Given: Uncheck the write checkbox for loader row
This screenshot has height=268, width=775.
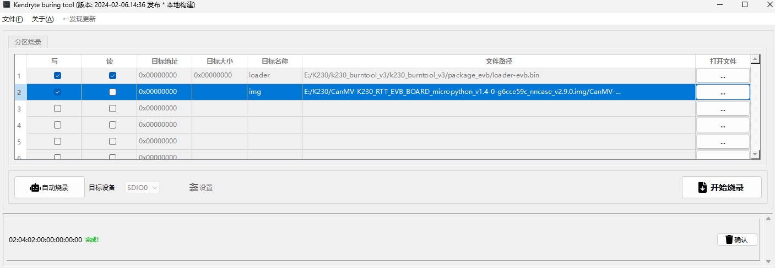Looking at the screenshot, I should 57,75.
